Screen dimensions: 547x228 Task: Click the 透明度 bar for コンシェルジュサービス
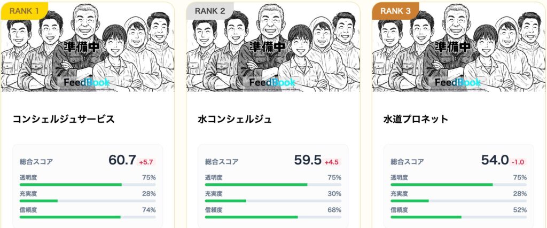click(88, 185)
